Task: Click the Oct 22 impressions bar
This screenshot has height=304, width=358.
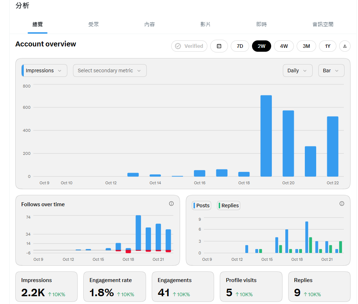Action: click(x=333, y=147)
